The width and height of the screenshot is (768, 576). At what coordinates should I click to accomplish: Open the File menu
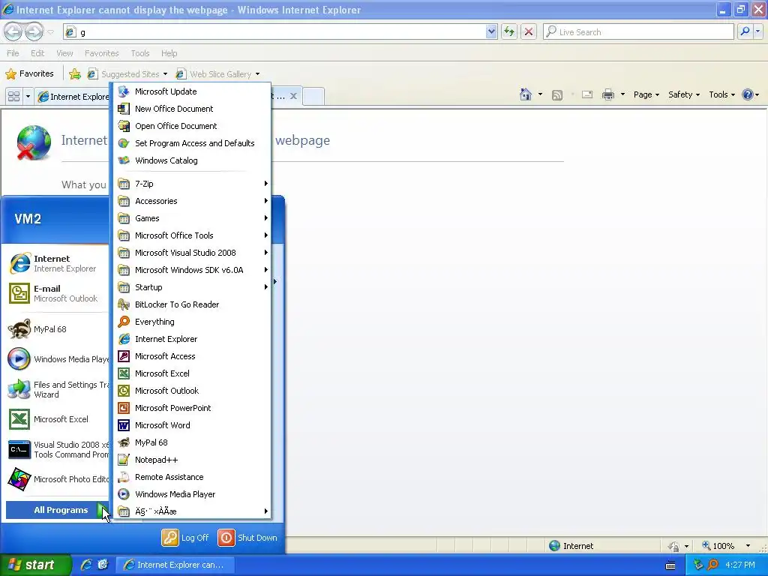(x=13, y=53)
